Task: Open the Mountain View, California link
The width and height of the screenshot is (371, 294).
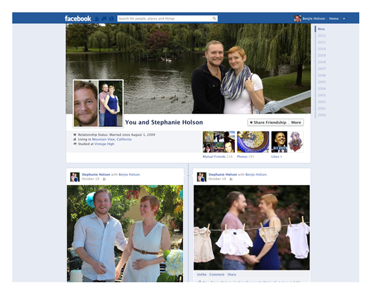Action: point(112,139)
